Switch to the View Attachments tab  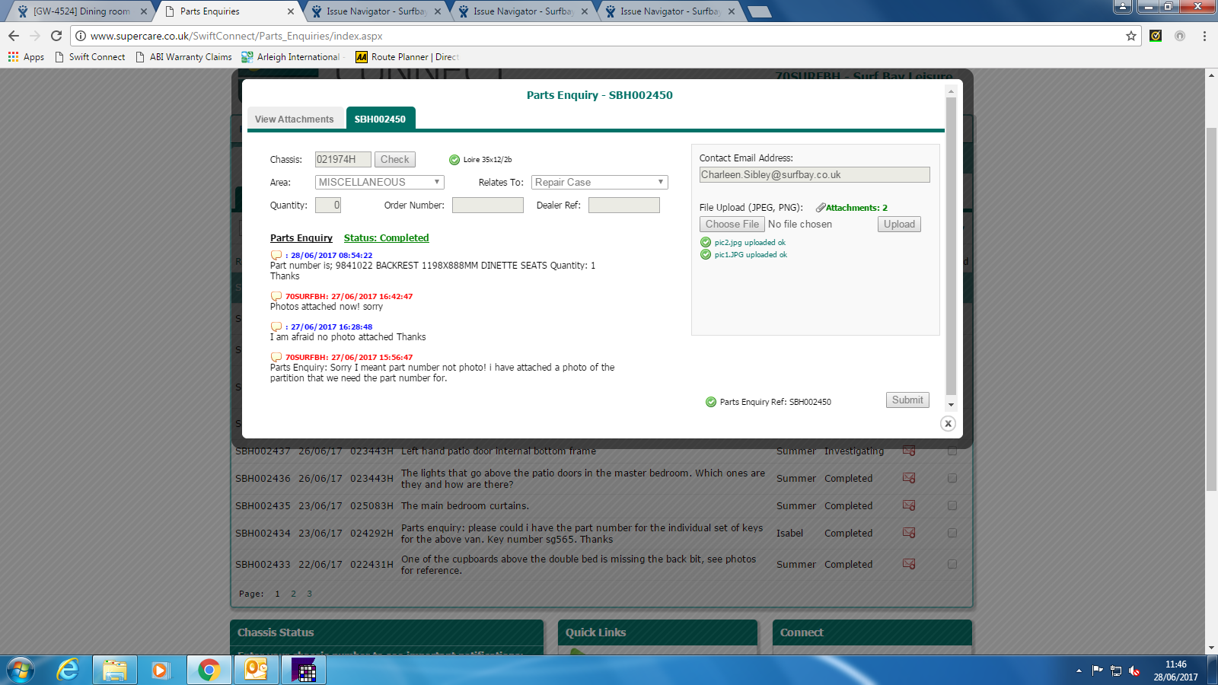click(295, 119)
